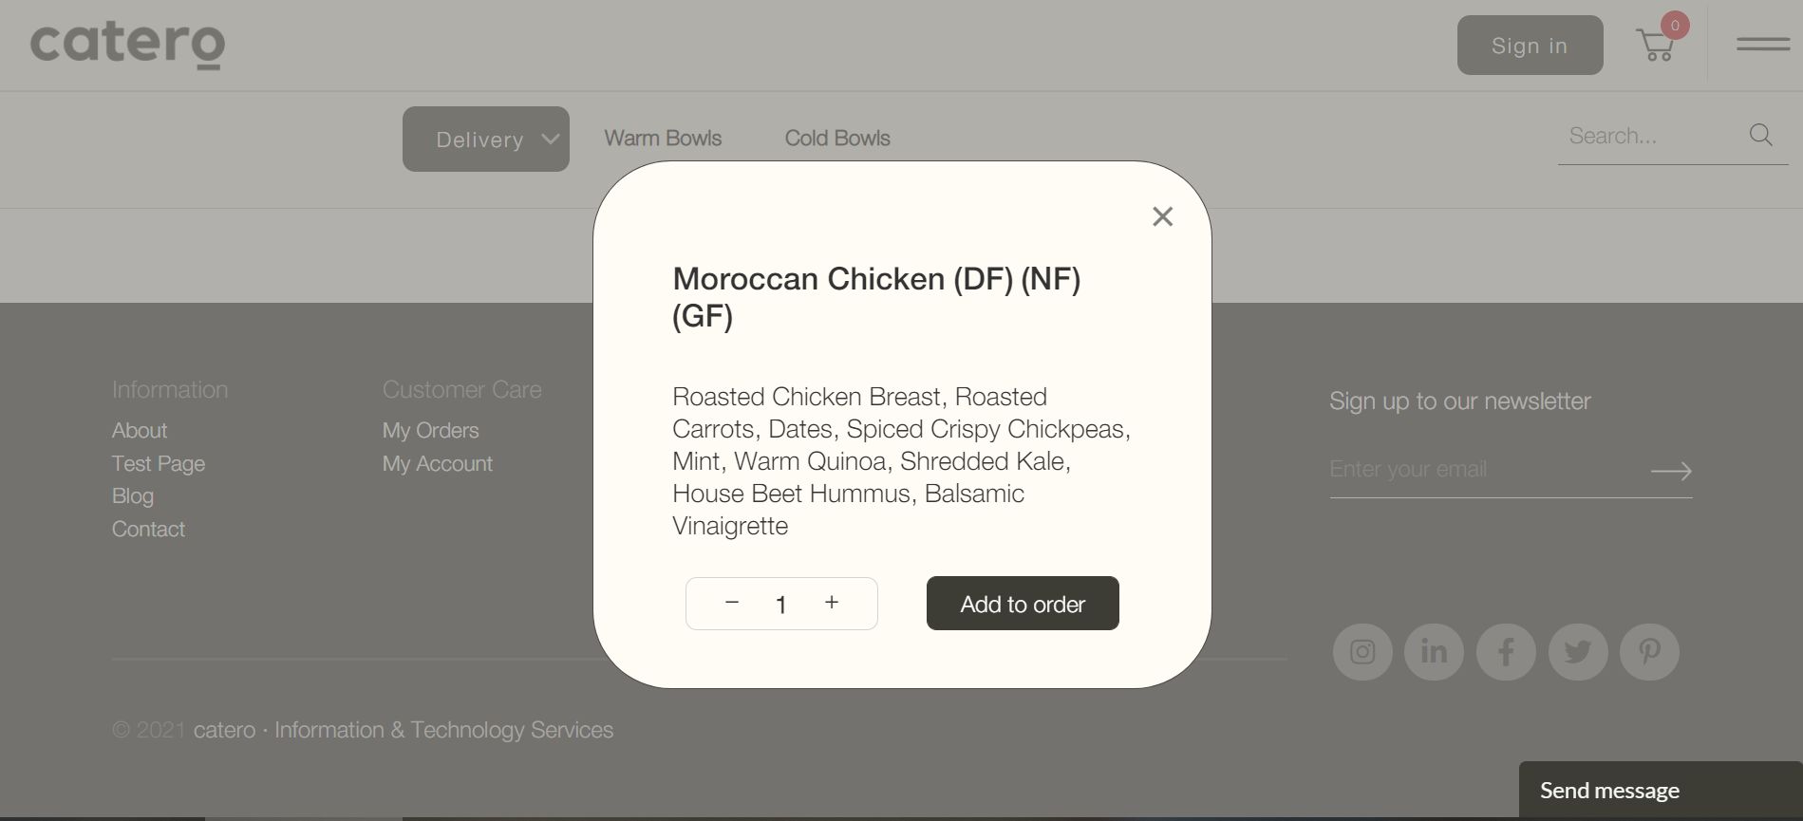Screen dimensions: 1803x821
Task: Decrease quantity with minus button
Action: click(732, 603)
